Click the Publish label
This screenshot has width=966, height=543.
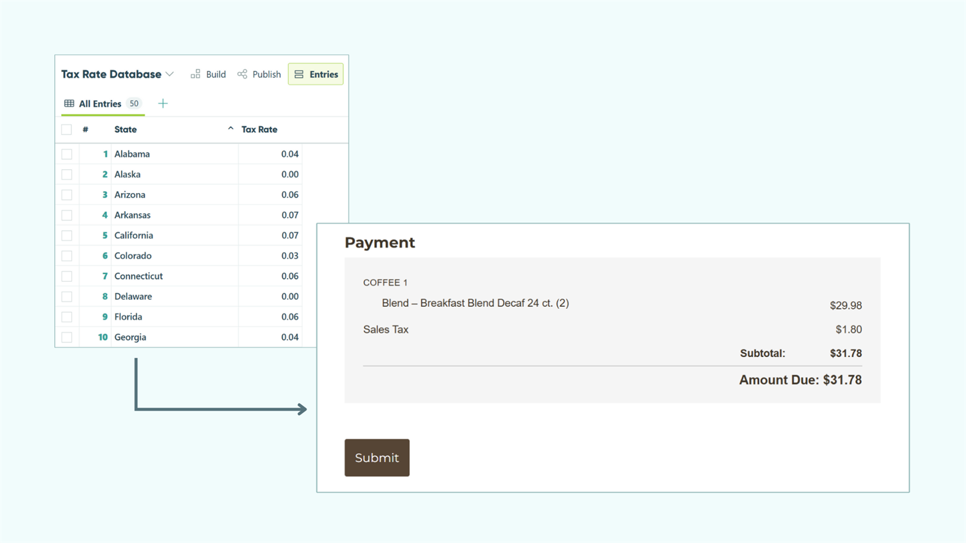pyautogui.click(x=266, y=74)
